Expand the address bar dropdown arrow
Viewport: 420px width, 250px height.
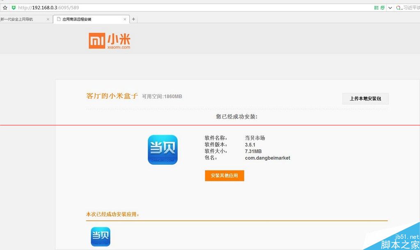coord(390,8)
